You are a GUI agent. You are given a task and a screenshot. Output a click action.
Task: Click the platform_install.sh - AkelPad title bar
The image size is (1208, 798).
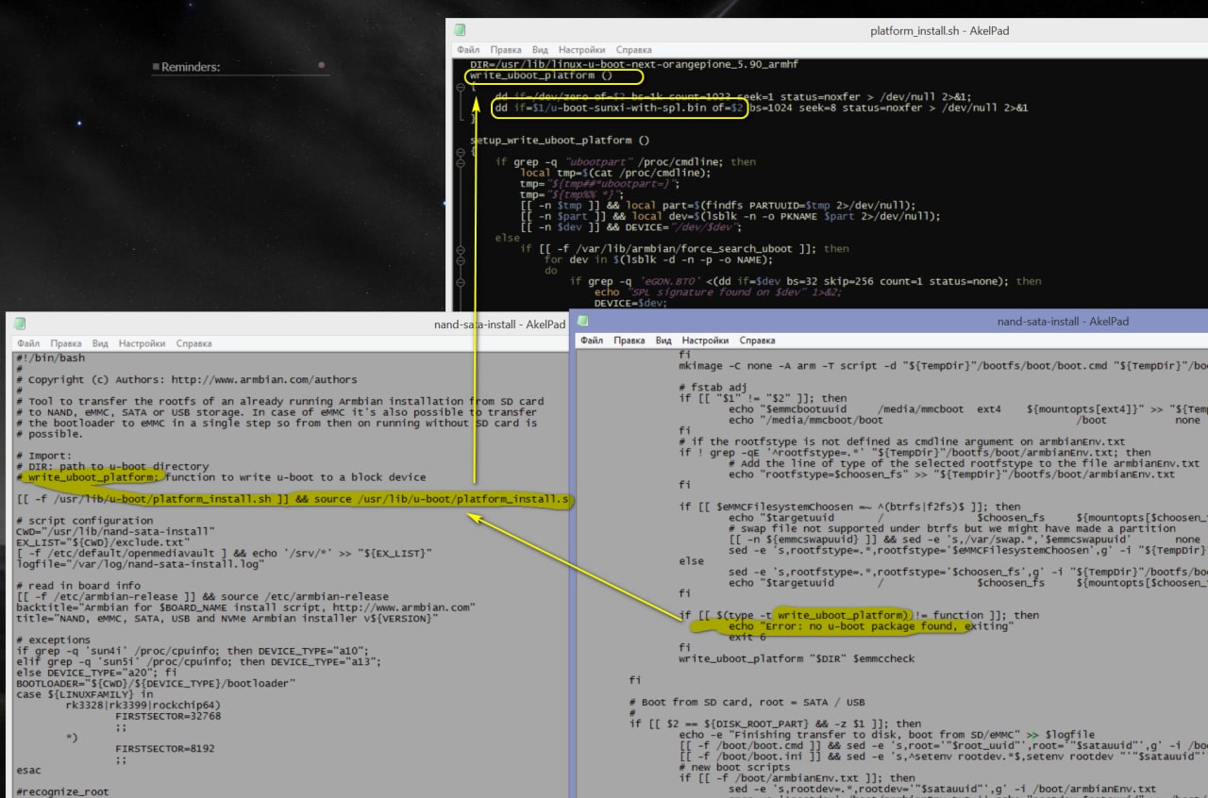click(827, 30)
